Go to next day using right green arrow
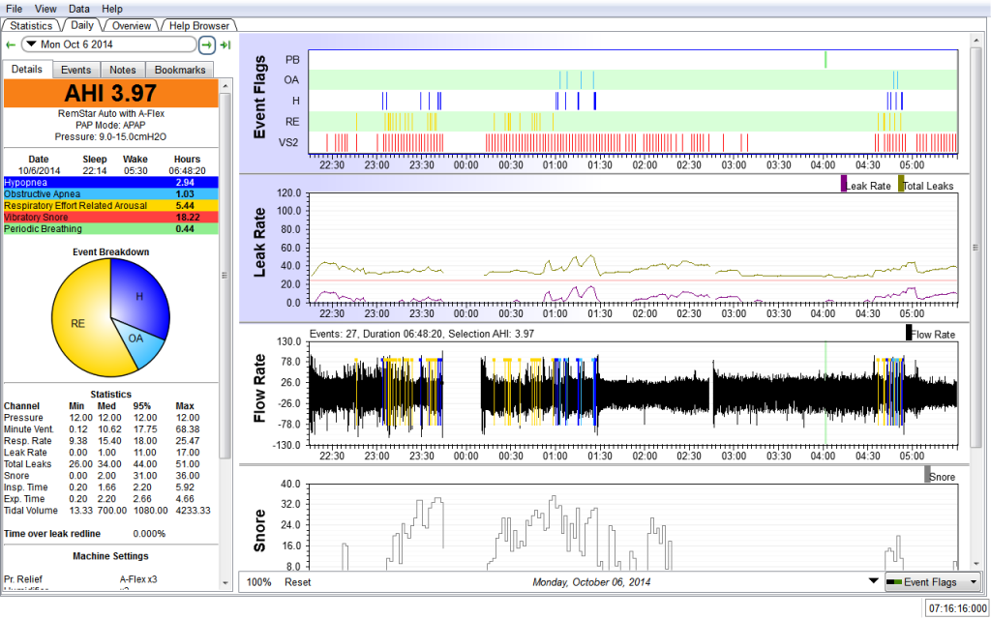Image resolution: width=991 pixels, height=619 pixels. click(207, 44)
